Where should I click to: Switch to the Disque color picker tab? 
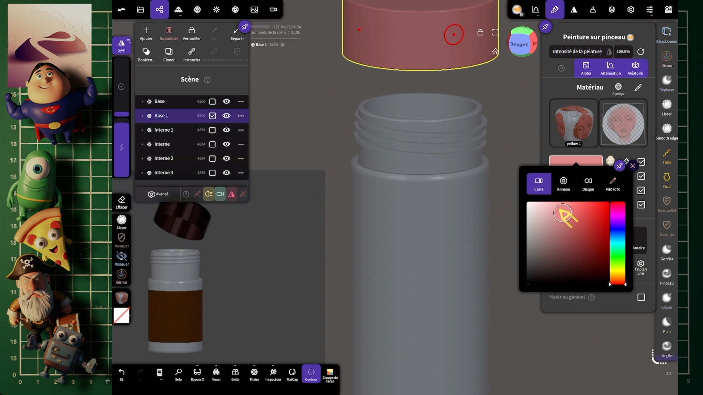(x=588, y=184)
